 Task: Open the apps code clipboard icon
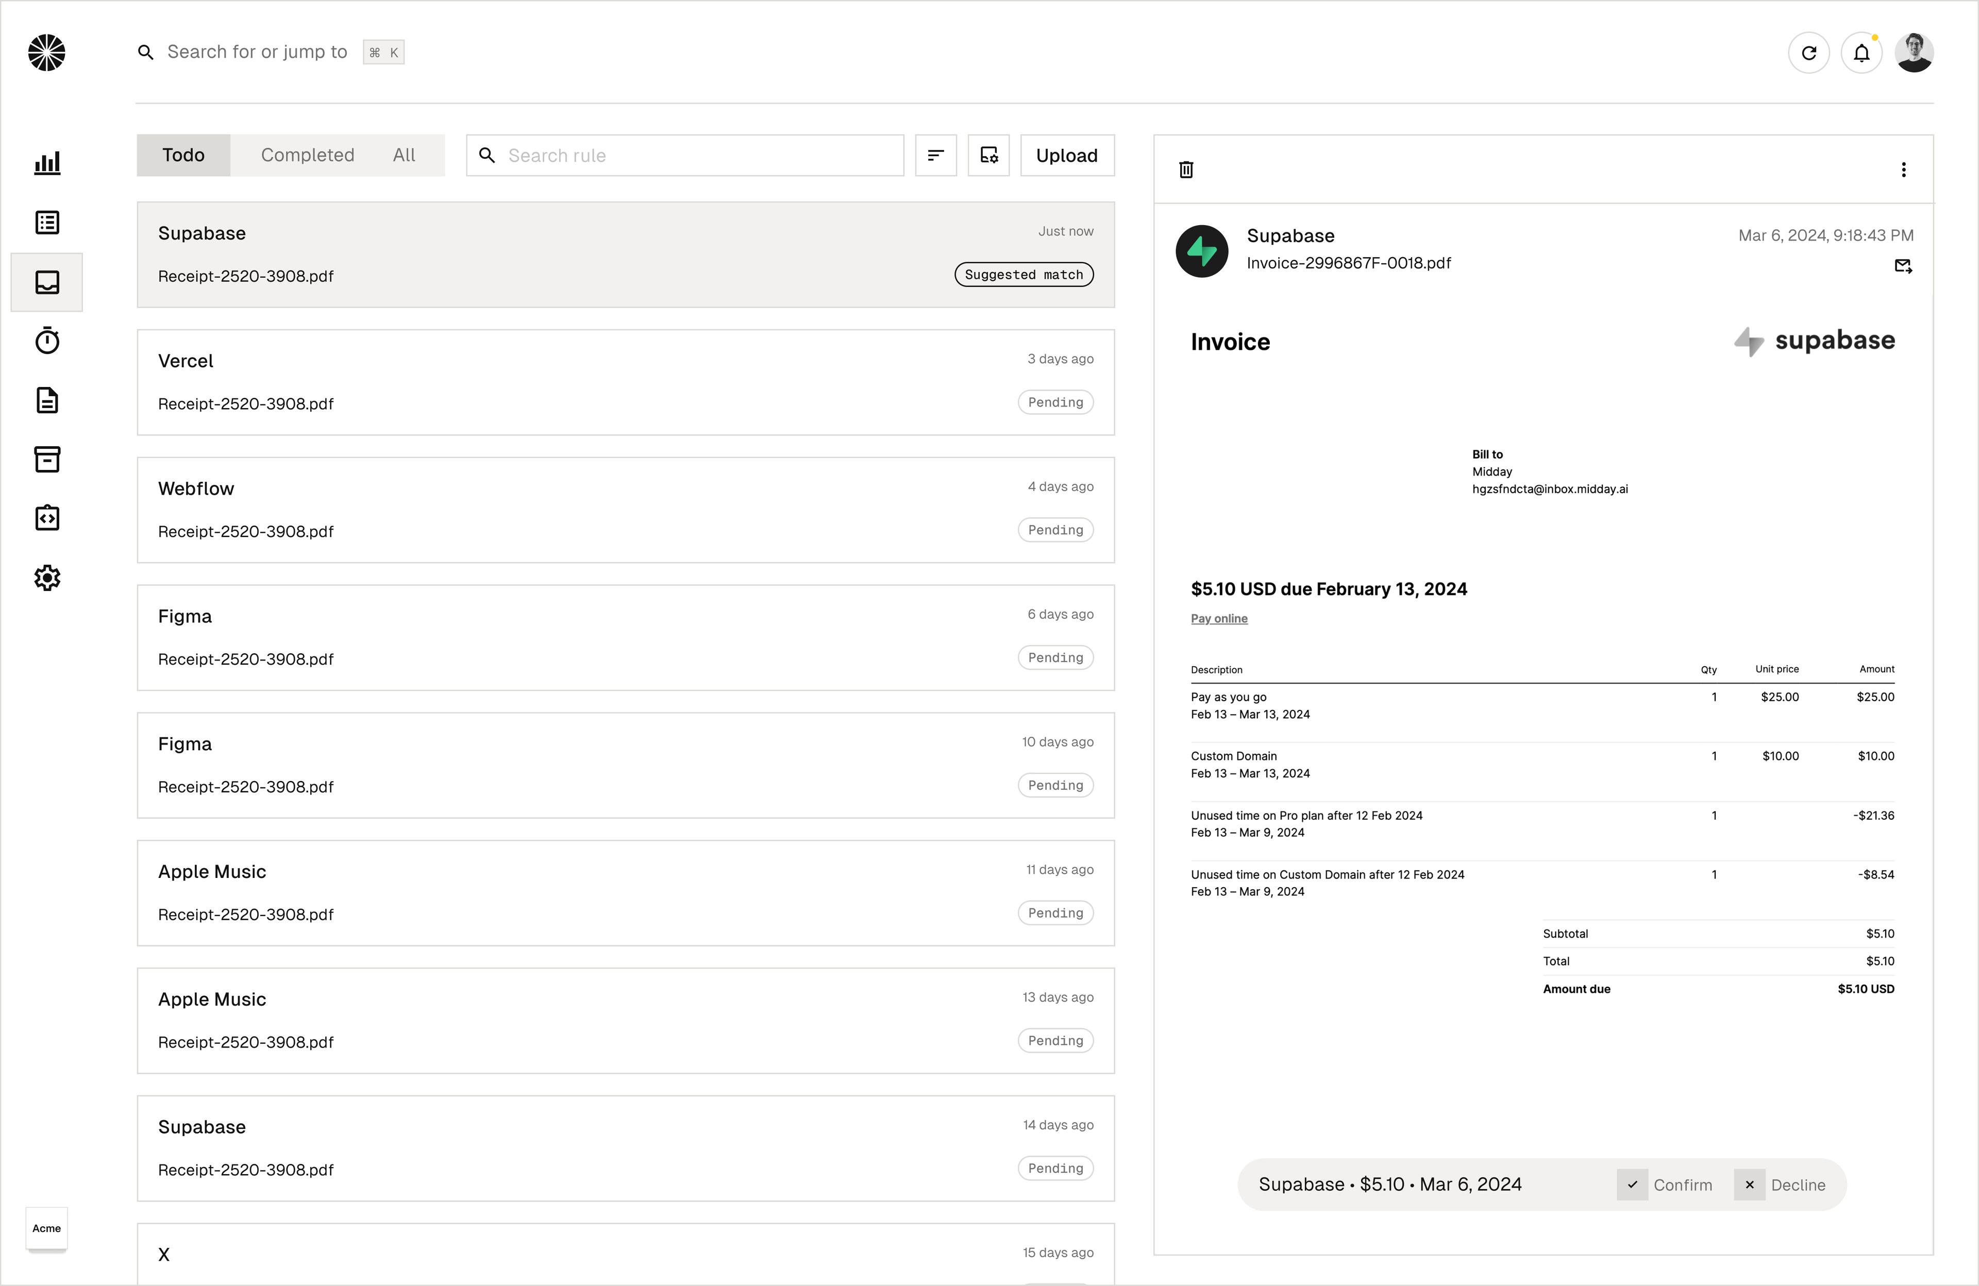click(x=47, y=518)
